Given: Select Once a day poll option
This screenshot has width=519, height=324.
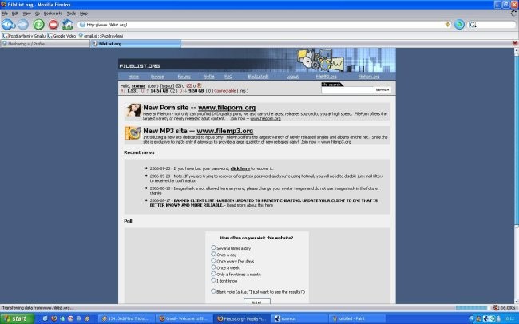Looking at the screenshot, I should [213, 254].
